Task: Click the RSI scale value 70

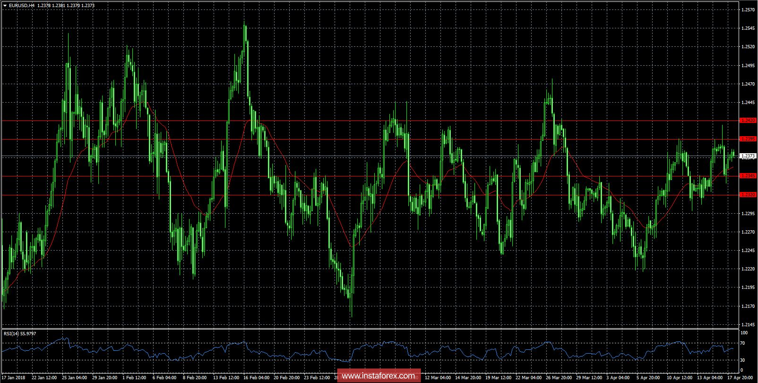Action: [743, 343]
